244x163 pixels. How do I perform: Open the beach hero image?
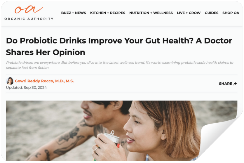point(121,131)
